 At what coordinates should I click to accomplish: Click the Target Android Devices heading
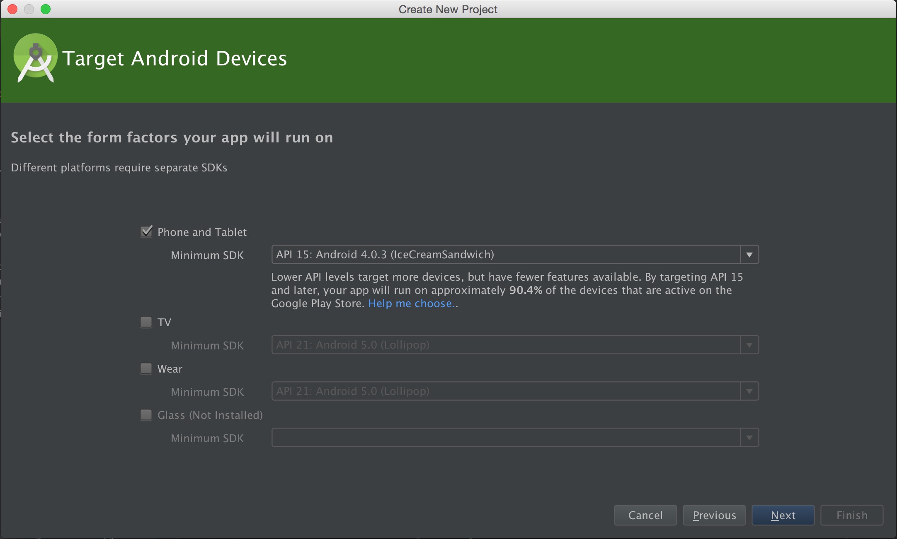[175, 58]
